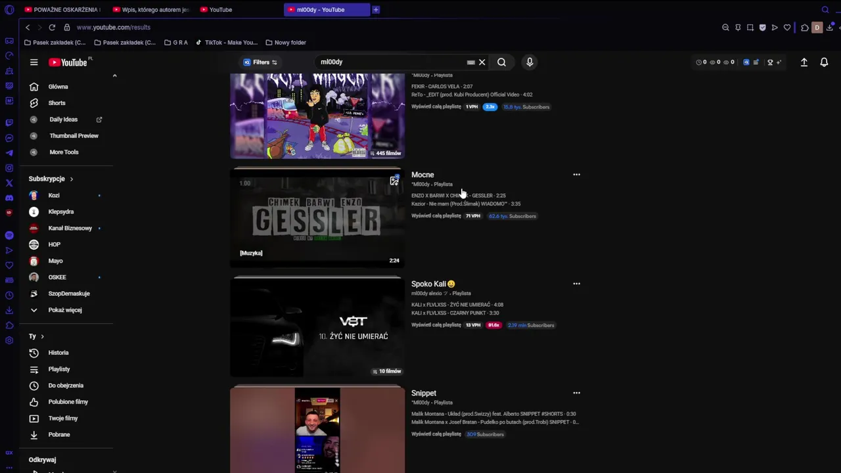This screenshot has width=841, height=473.
Task: Click the heart bookmark icon in toolbar
Action: [x=787, y=28]
